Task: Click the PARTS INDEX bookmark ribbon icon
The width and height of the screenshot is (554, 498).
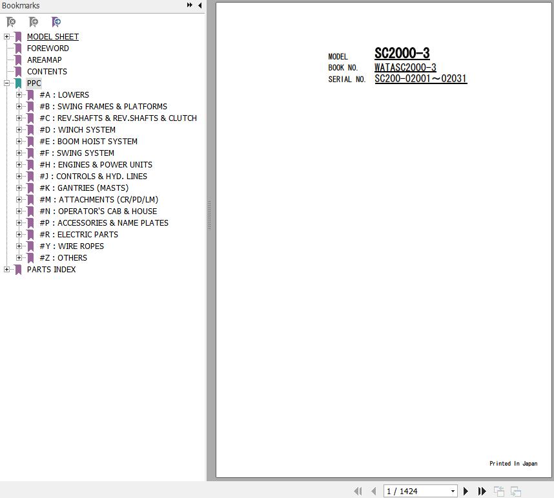Action: pos(18,270)
